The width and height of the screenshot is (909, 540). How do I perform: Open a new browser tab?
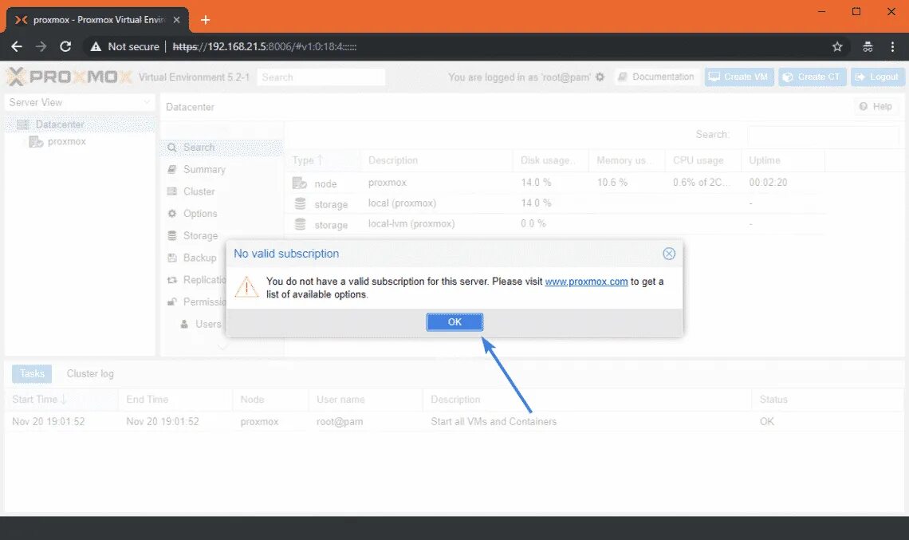click(x=205, y=20)
